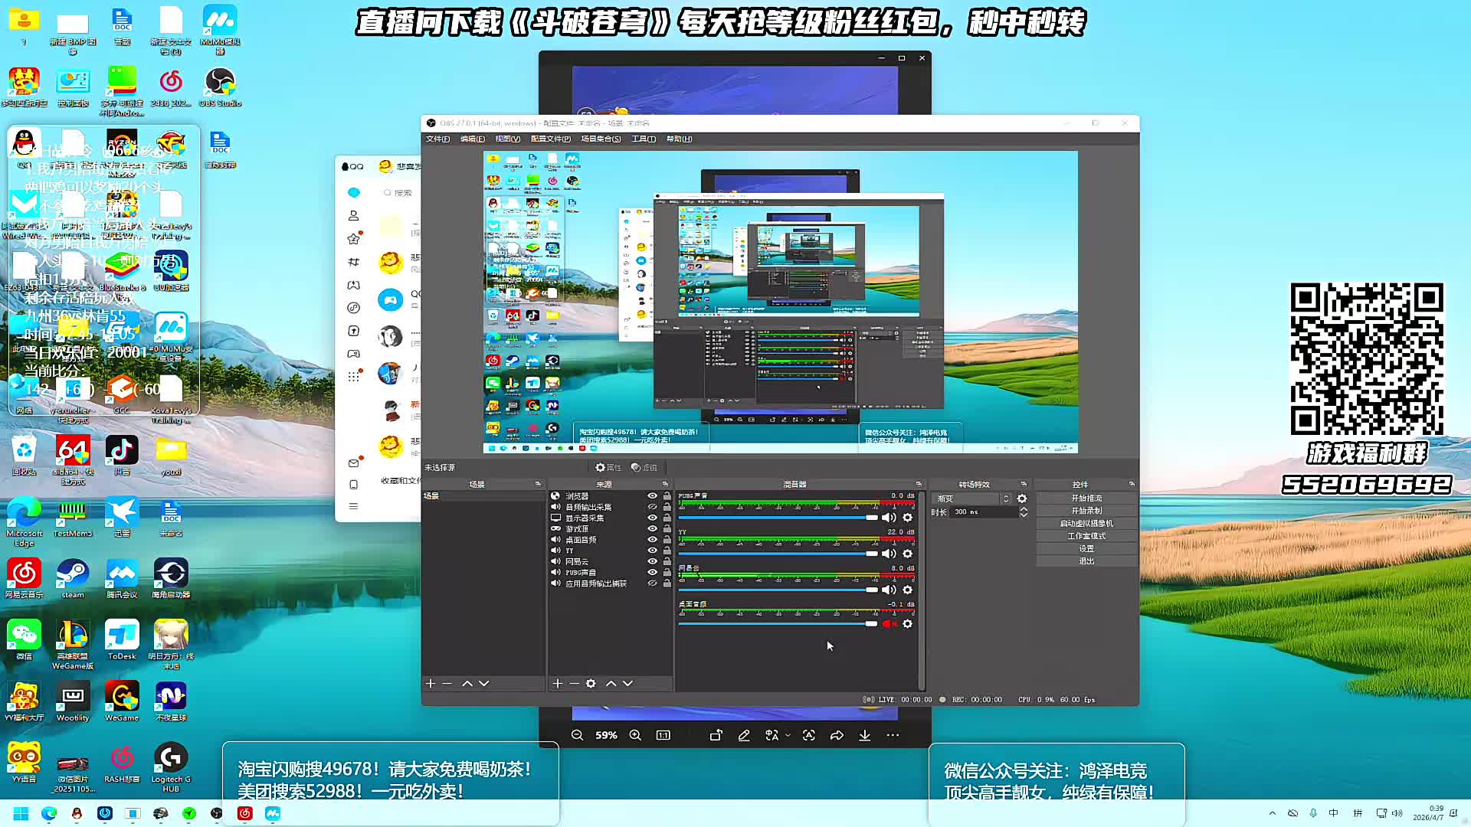Move selected source up arrow
The image size is (1471, 827).
coord(611,683)
